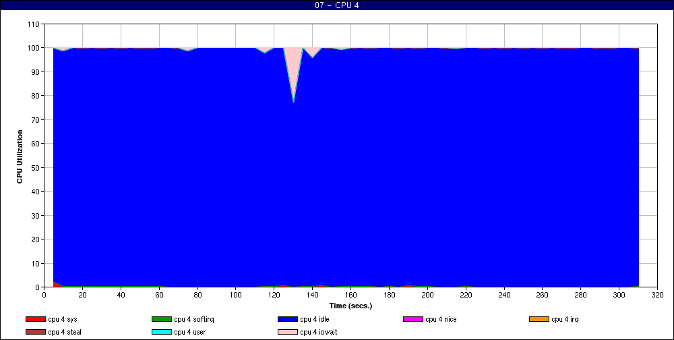
Task: Click the 200 tick label on time axis
Action: tap(428, 295)
